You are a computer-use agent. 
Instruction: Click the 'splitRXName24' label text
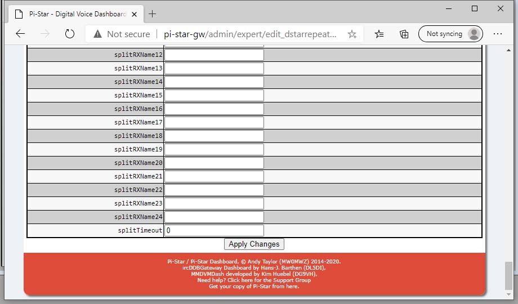pos(139,217)
